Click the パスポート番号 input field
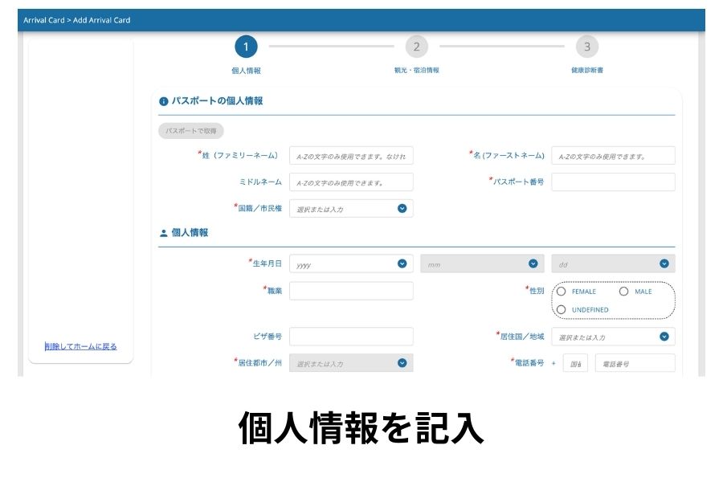 pos(613,182)
